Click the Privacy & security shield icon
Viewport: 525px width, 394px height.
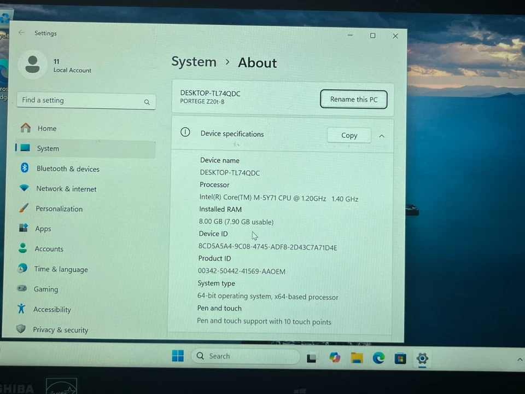click(21, 329)
